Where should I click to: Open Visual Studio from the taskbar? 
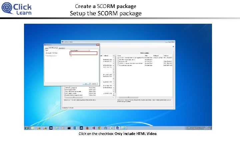click(x=93, y=128)
